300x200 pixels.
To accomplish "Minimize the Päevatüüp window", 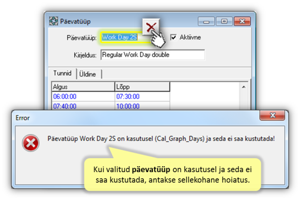I will [x=206, y=21].
